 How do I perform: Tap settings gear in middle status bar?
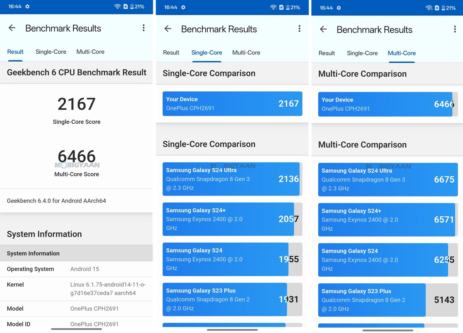183,7
